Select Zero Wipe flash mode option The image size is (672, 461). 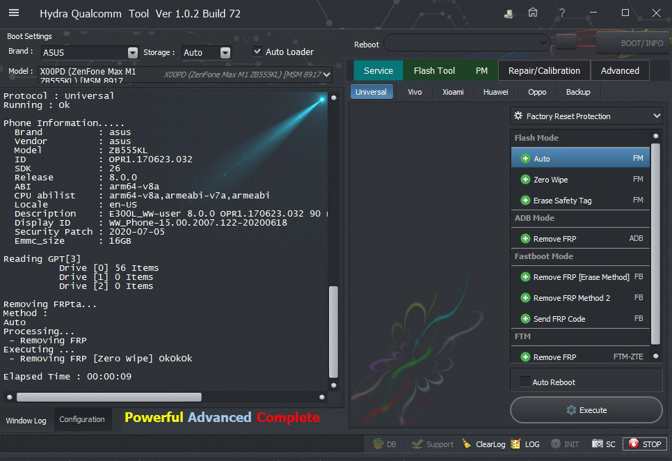(x=580, y=179)
